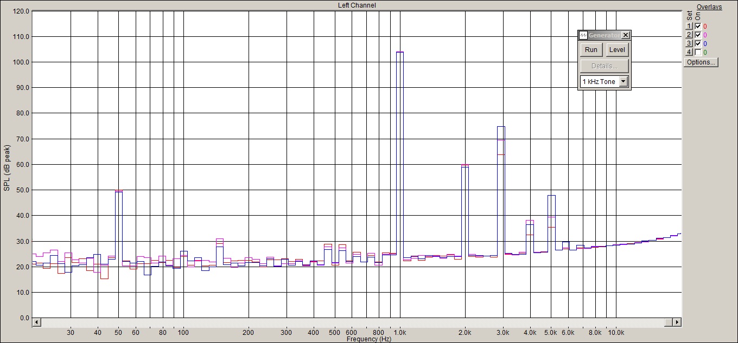Select the 1 kHz Tone combo box text
Viewport: 738px width, 343px height.
coord(599,82)
